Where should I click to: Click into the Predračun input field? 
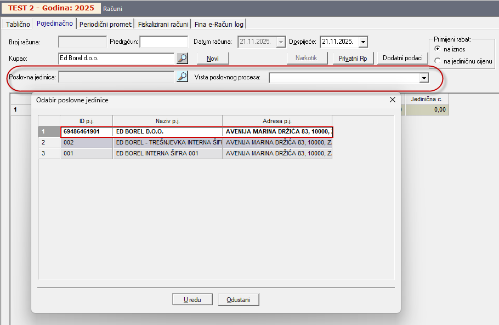click(163, 42)
